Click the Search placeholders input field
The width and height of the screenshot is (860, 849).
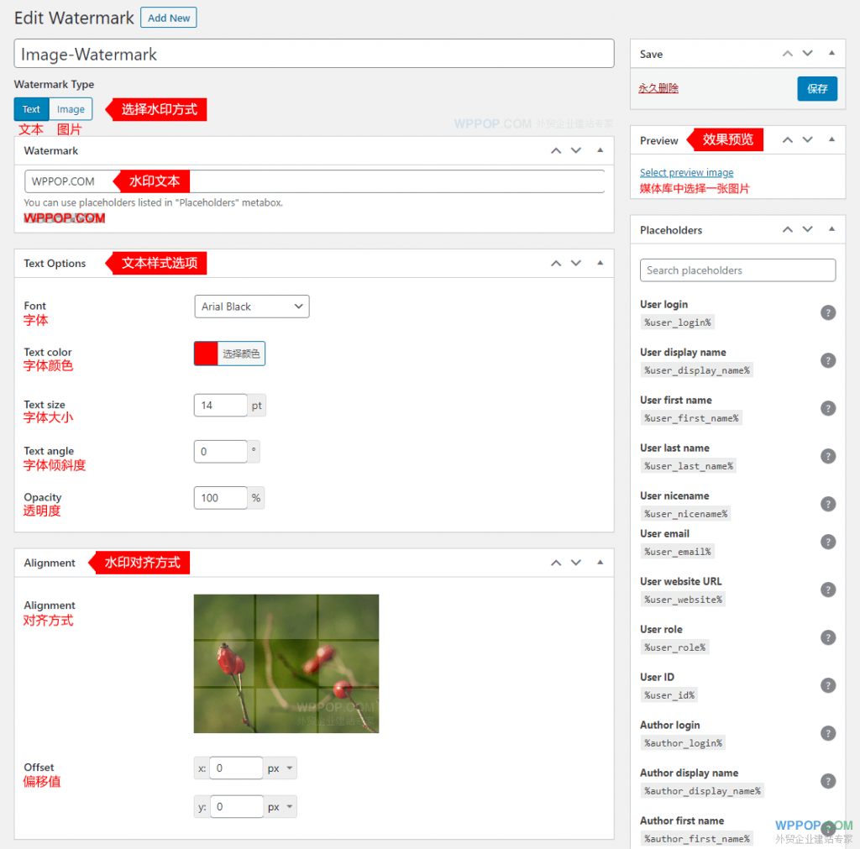[x=737, y=270]
